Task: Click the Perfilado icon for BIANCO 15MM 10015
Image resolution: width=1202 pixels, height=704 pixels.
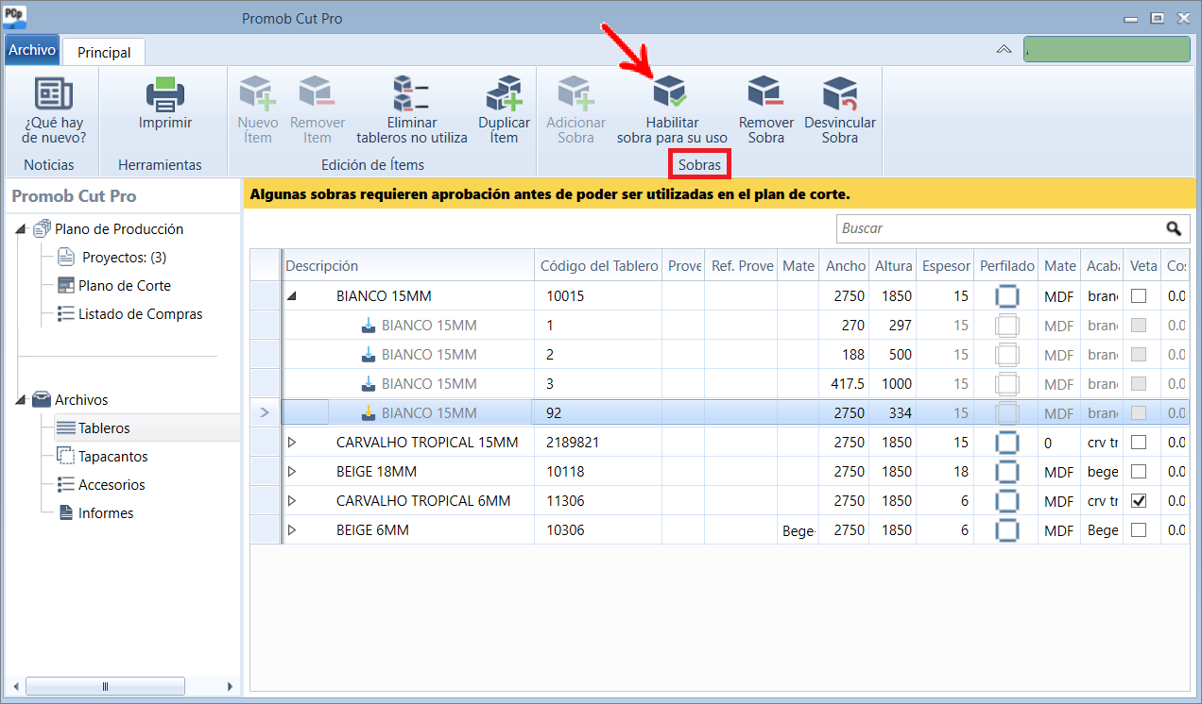Action: coord(1007,295)
